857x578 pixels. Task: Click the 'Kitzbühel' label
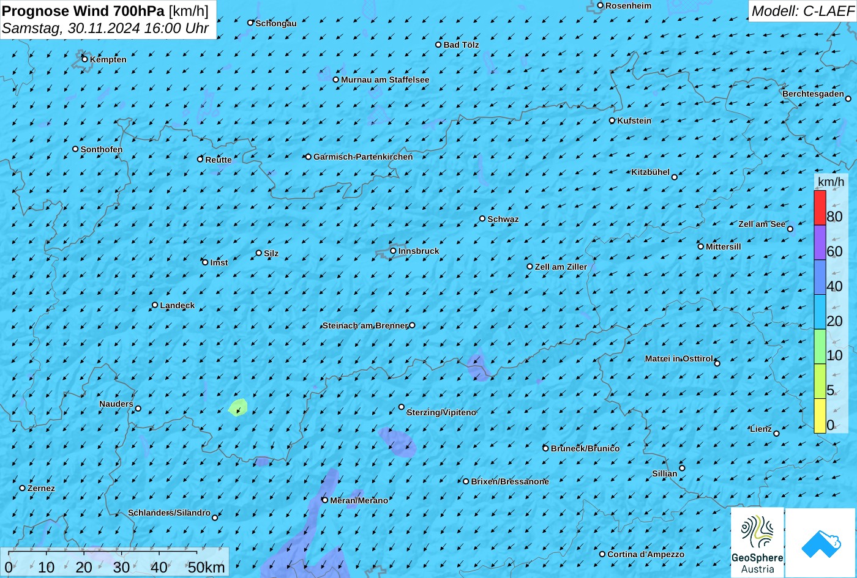[651, 172]
